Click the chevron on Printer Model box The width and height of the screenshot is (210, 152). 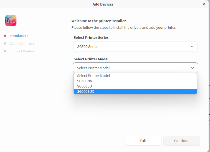[x=192, y=68]
